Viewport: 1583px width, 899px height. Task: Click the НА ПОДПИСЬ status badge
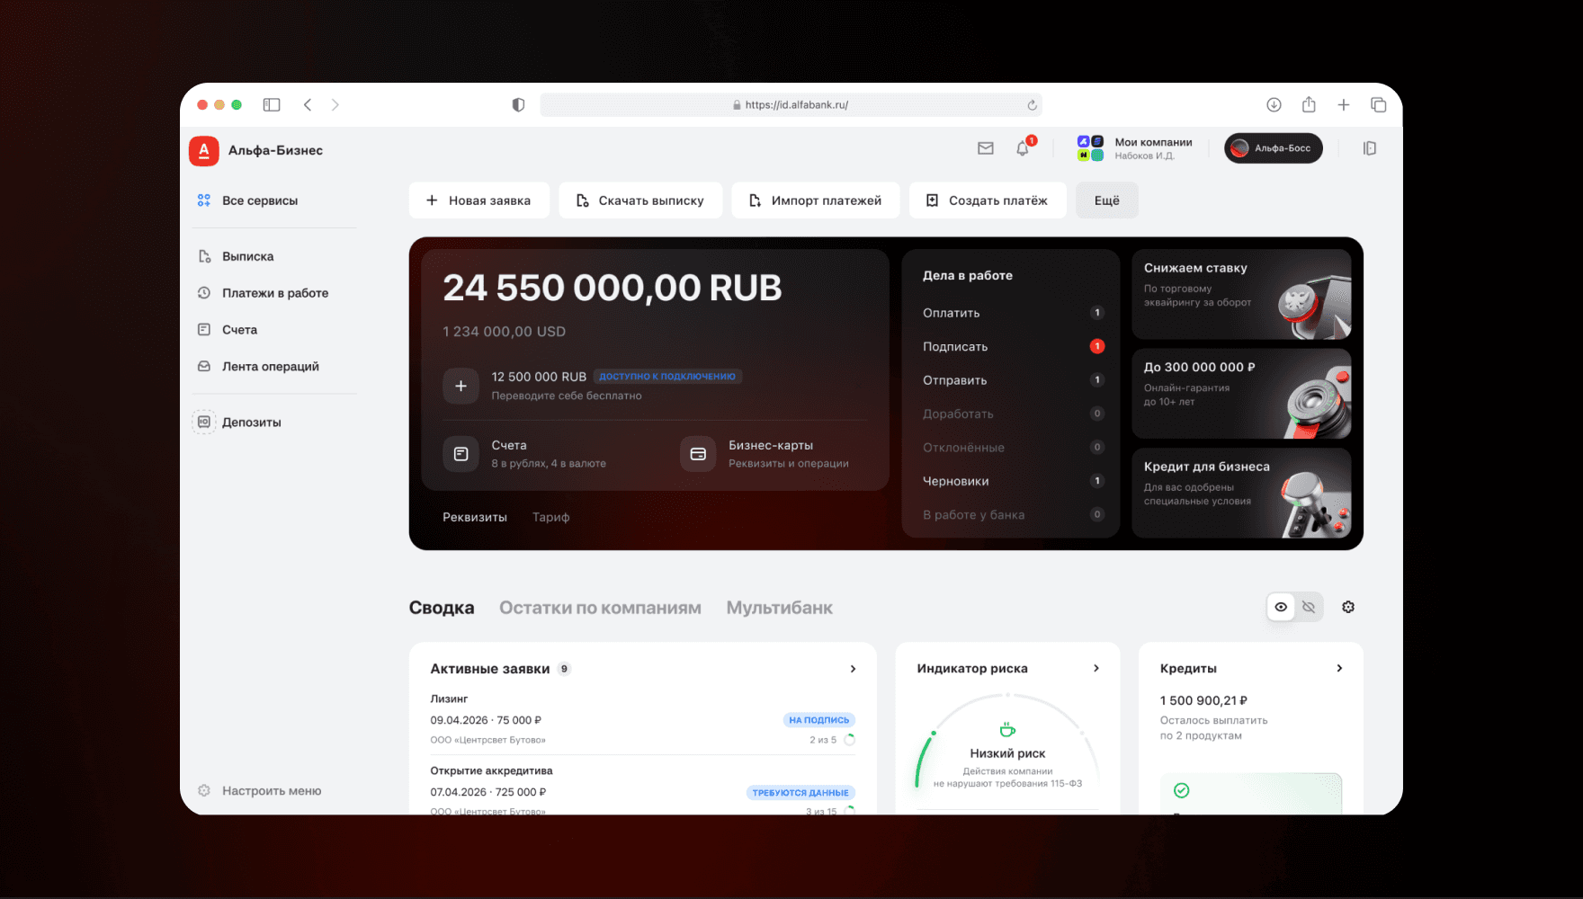click(818, 720)
